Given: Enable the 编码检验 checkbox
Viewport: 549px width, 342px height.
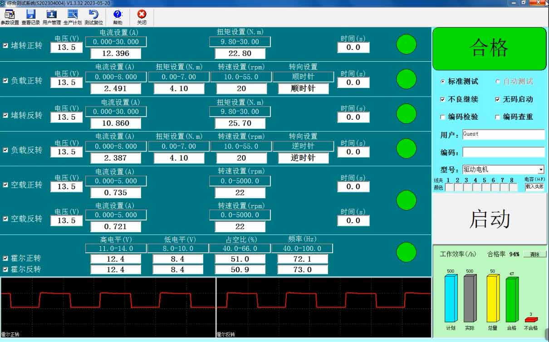Looking at the screenshot, I should [443, 117].
